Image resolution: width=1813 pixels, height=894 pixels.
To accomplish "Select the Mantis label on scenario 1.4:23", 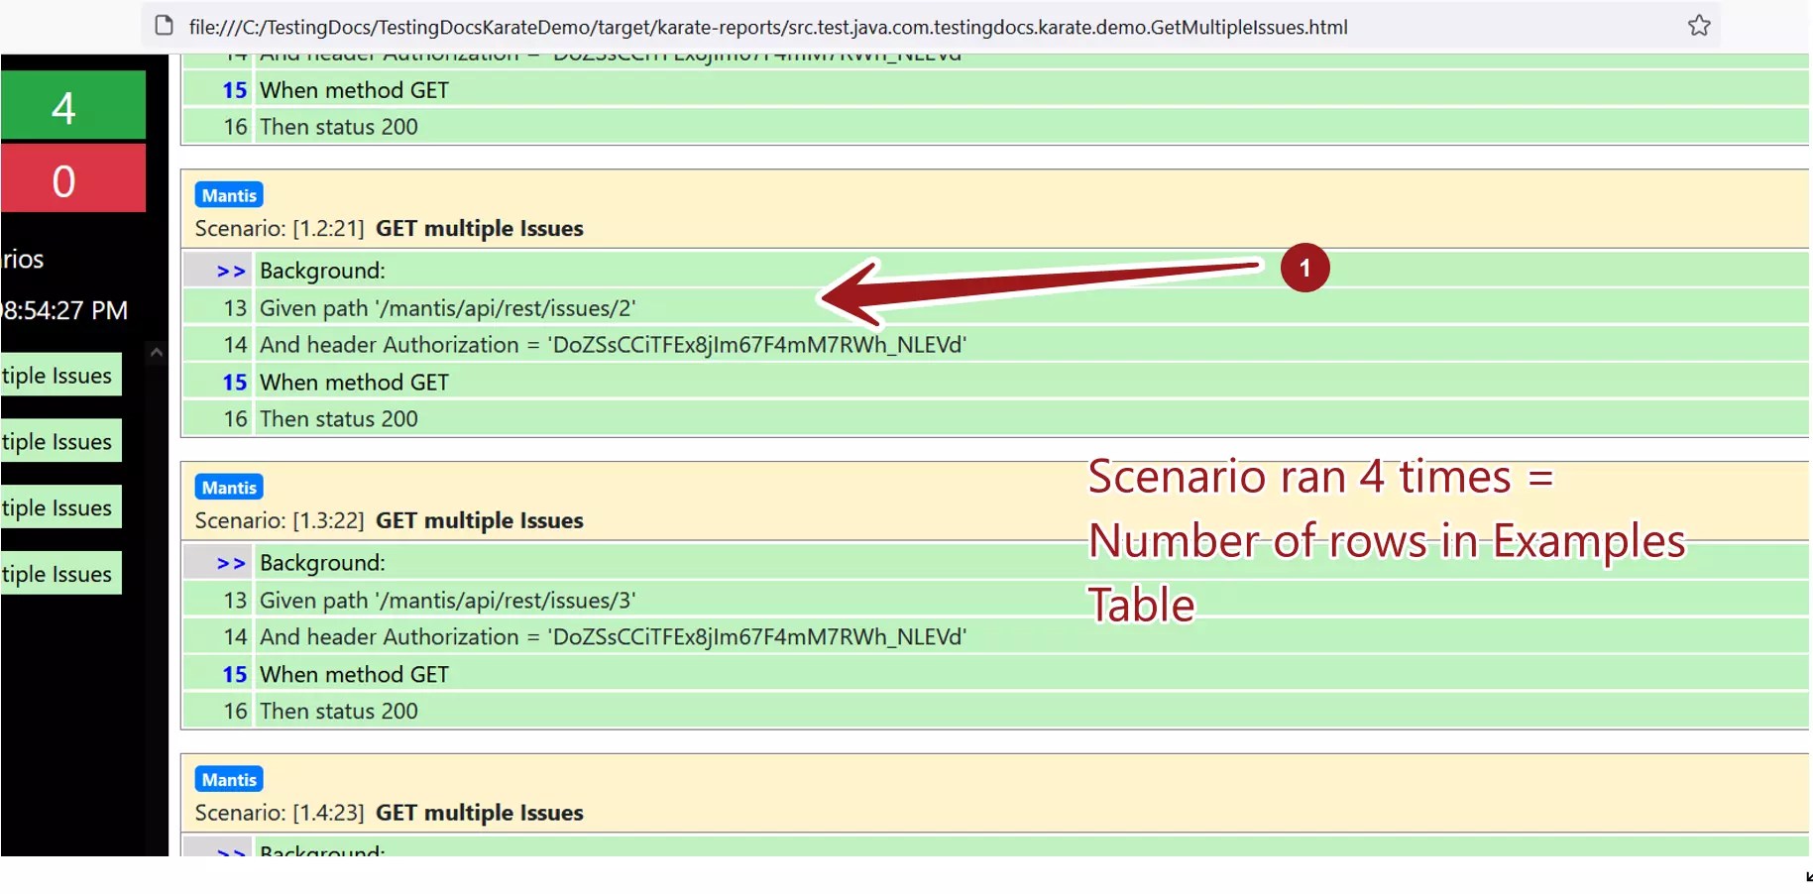I will (228, 779).
